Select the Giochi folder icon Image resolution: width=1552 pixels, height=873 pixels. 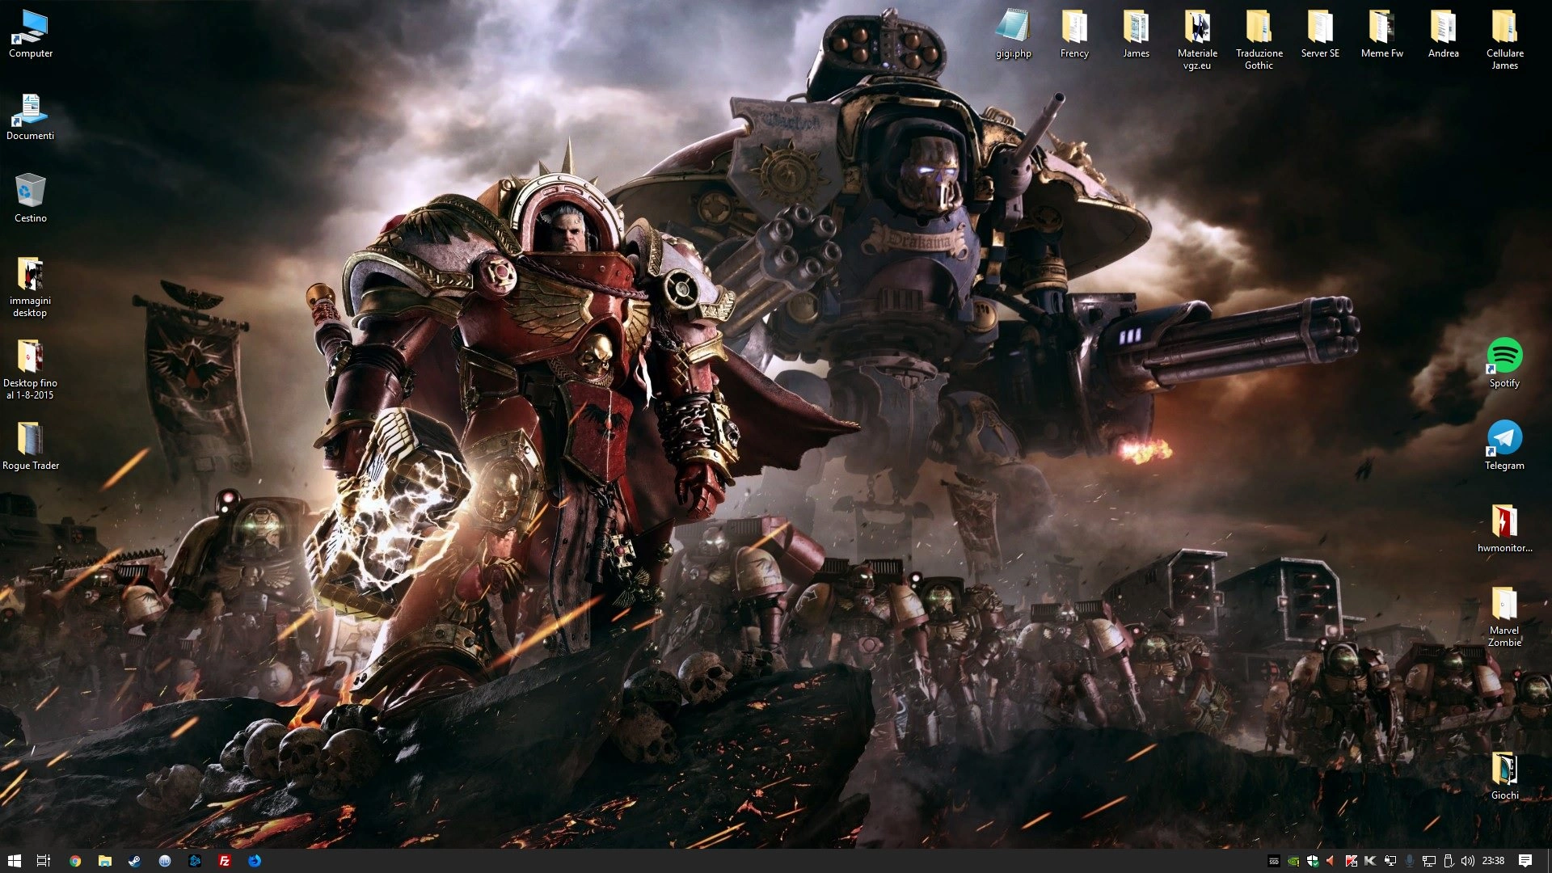(1504, 776)
